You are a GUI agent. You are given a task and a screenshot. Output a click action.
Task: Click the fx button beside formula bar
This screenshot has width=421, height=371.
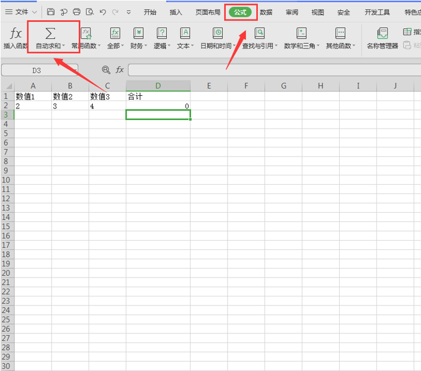pos(120,70)
